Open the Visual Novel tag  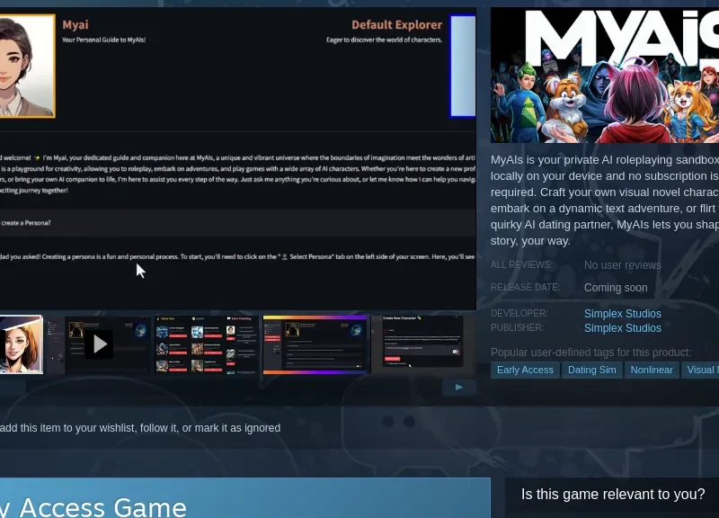(x=701, y=370)
